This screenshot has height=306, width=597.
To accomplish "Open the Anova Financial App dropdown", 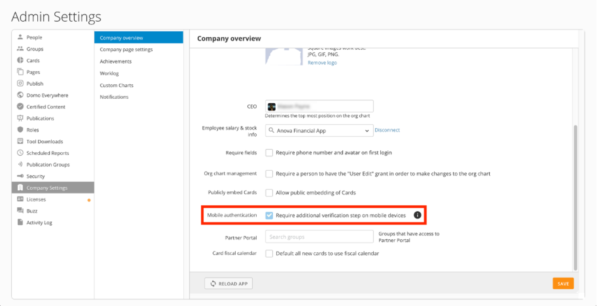I will [x=319, y=130].
